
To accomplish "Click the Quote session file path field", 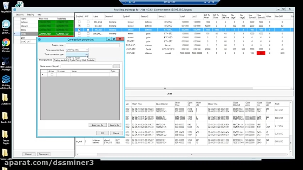I will [87, 66].
